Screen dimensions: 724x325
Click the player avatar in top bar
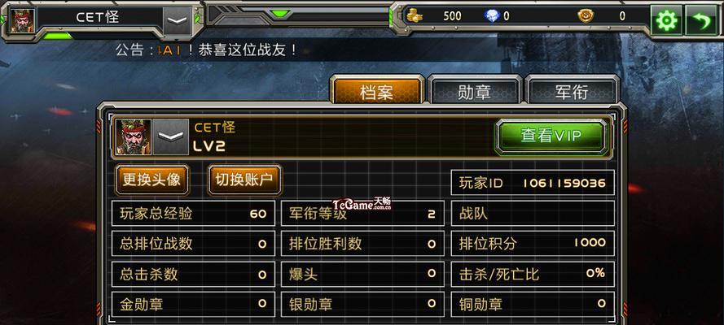22,20
